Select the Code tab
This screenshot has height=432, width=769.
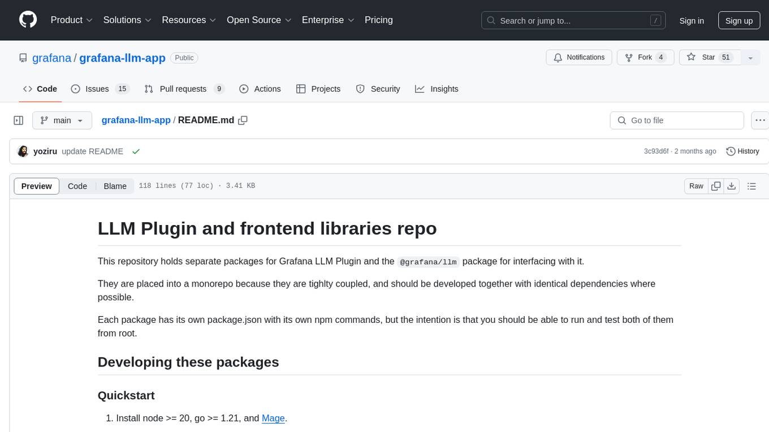pyautogui.click(x=40, y=89)
